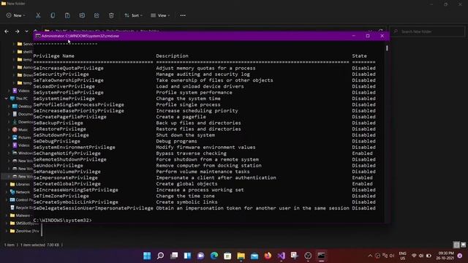
Task: Click the Cut scissors icon in Explorer toolbar
Action: (x=38, y=15)
